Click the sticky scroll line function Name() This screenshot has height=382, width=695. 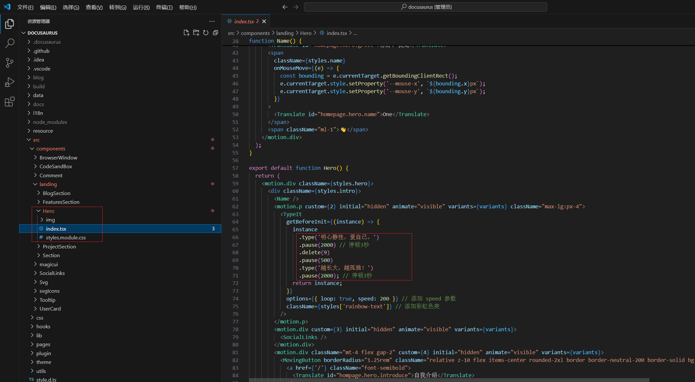tap(275, 41)
